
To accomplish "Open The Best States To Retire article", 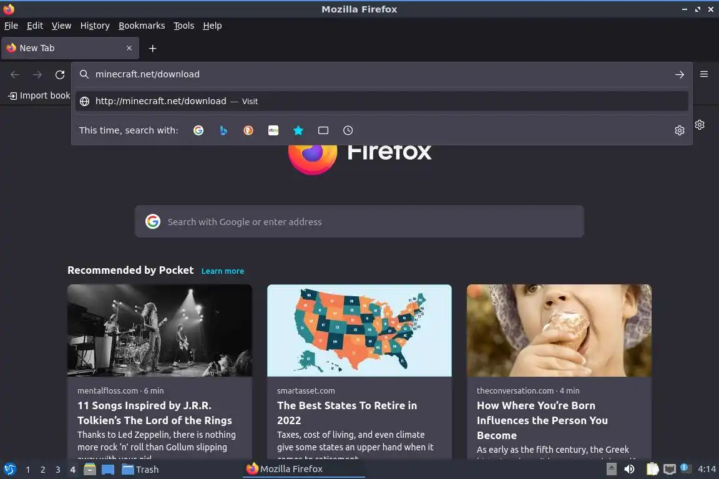I will (346, 413).
